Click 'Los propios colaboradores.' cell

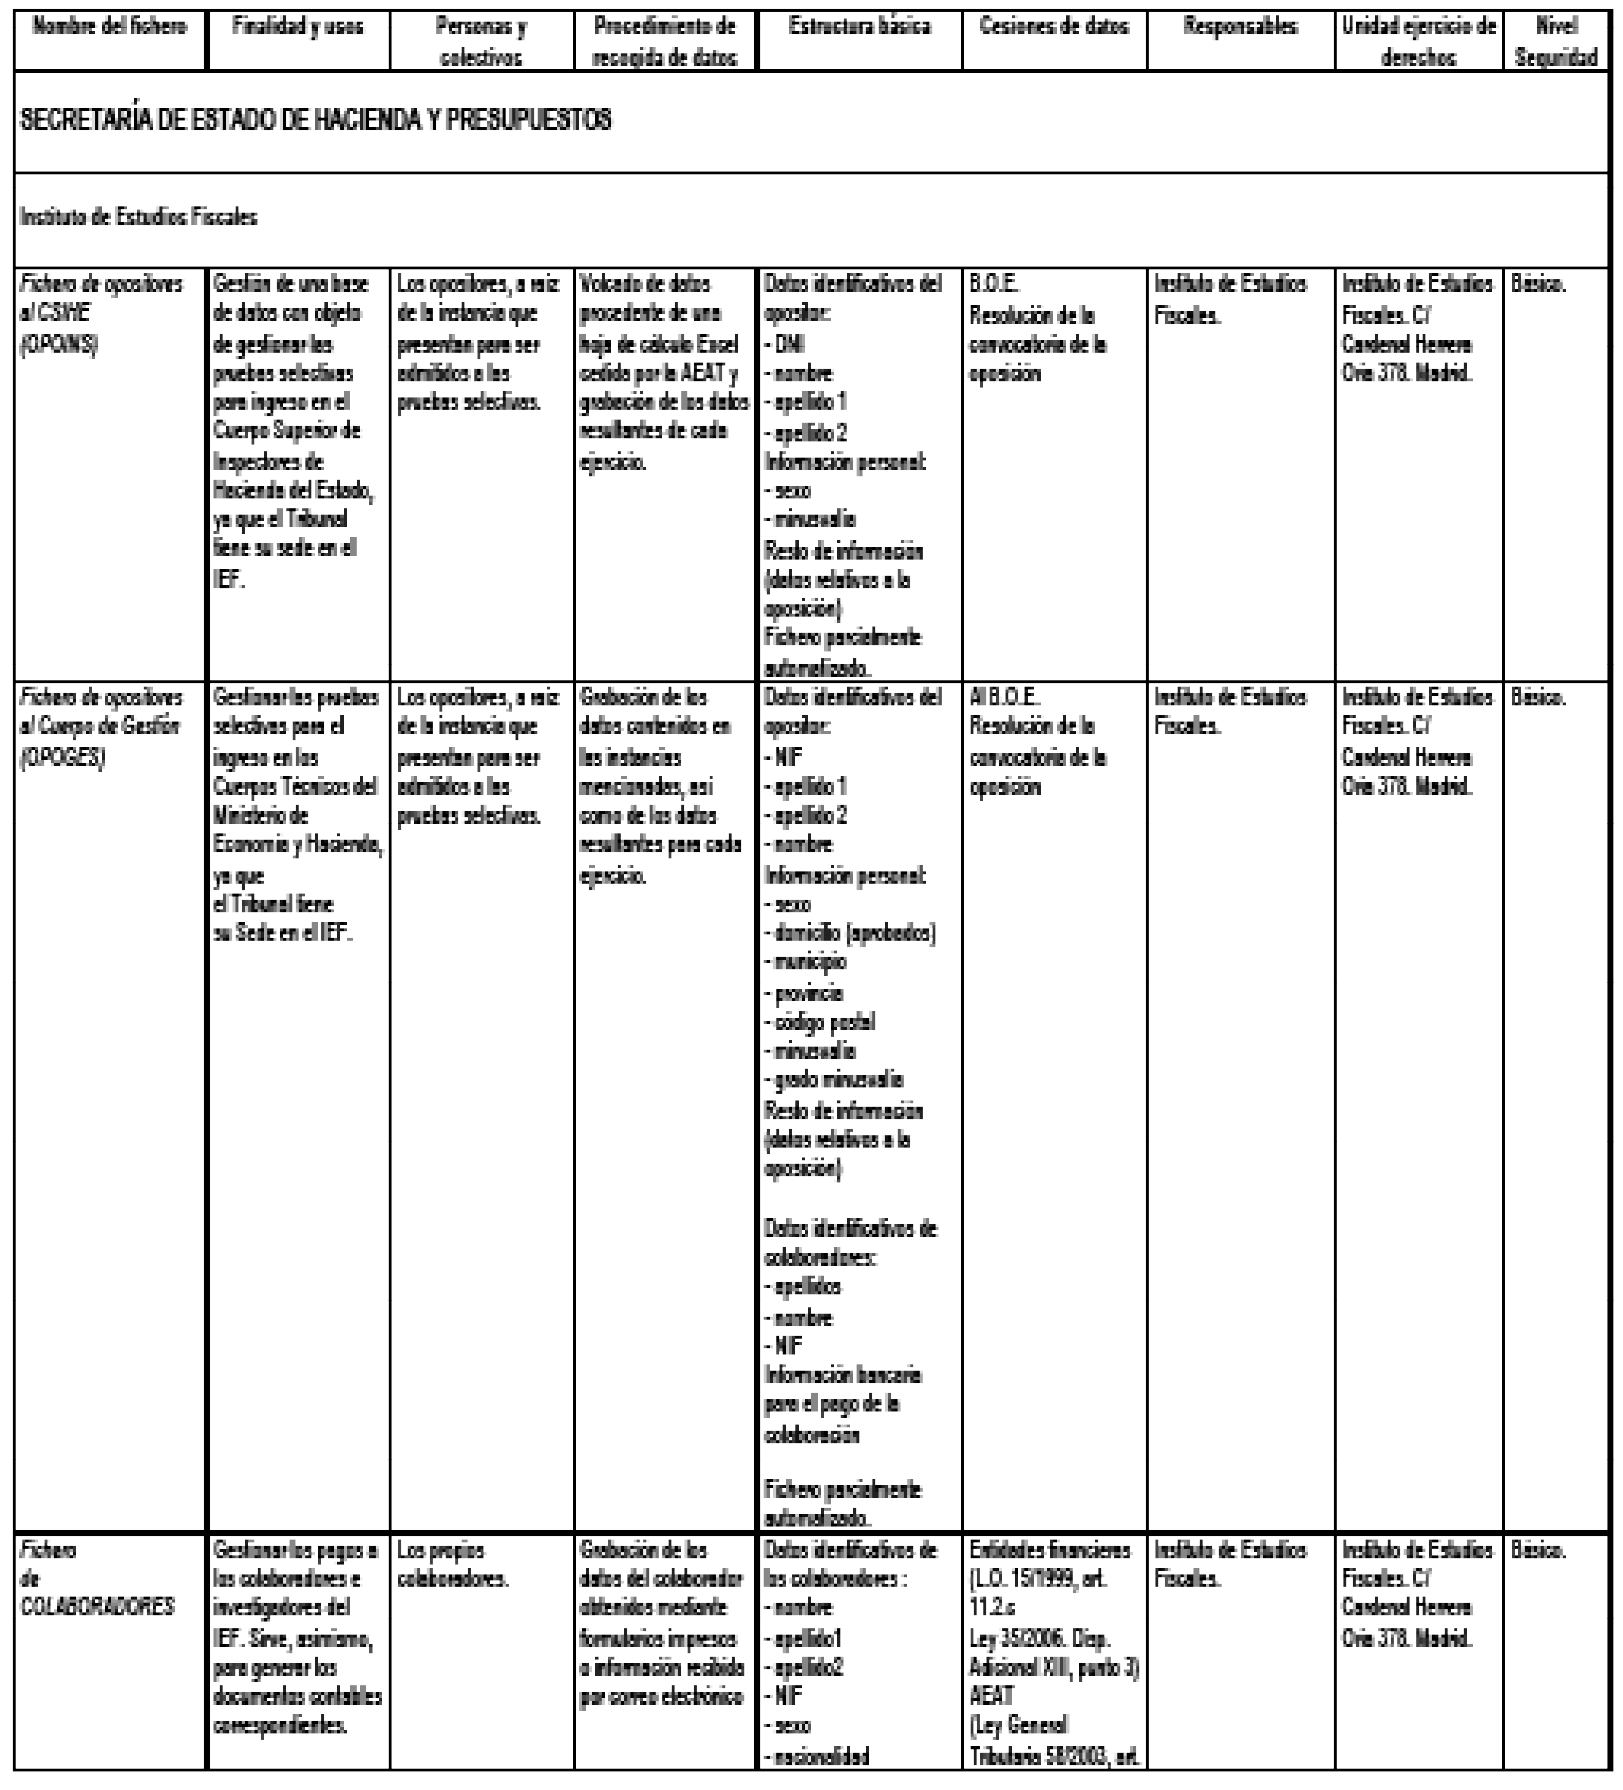coord(482,1653)
